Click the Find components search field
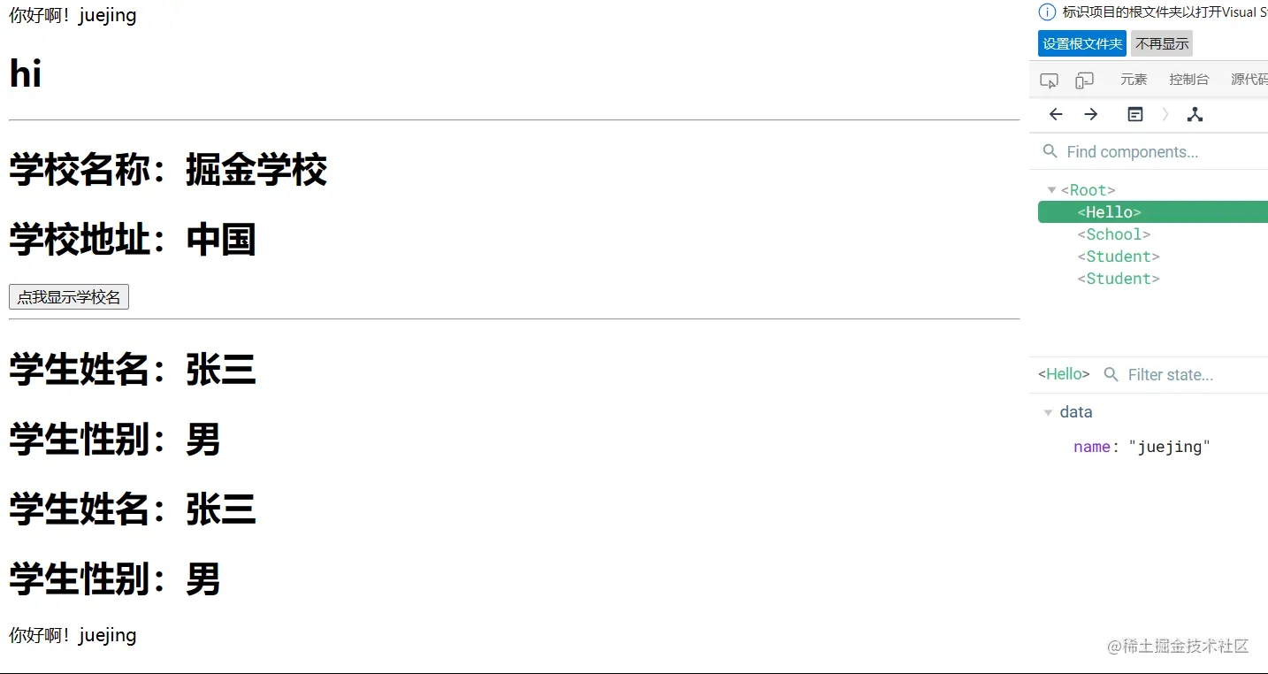 tap(1150, 152)
